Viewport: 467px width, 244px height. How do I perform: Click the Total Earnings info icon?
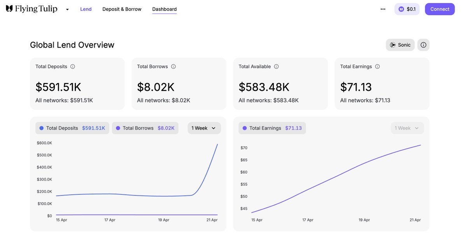(x=377, y=67)
